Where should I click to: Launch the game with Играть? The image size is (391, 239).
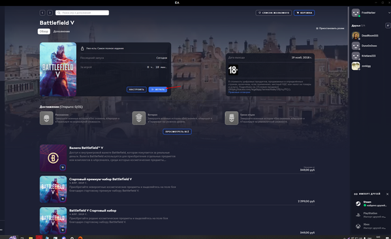click(158, 89)
